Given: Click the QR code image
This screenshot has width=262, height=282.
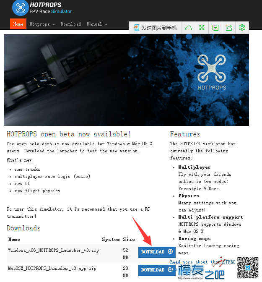Looking at the screenshot, I should point(248,268).
